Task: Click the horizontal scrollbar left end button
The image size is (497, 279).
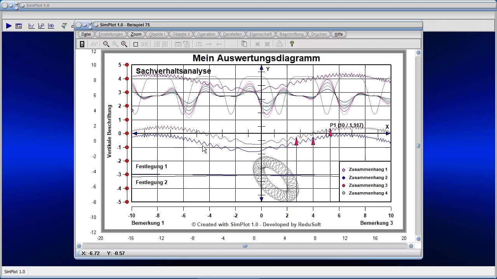Action: 79,246
